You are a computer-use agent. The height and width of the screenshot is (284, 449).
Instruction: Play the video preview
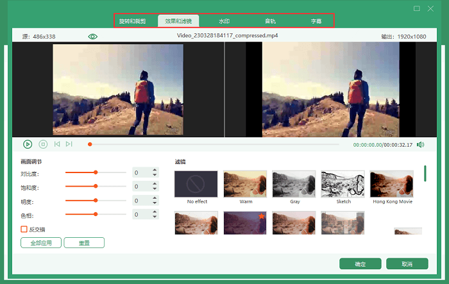tap(28, 144)
